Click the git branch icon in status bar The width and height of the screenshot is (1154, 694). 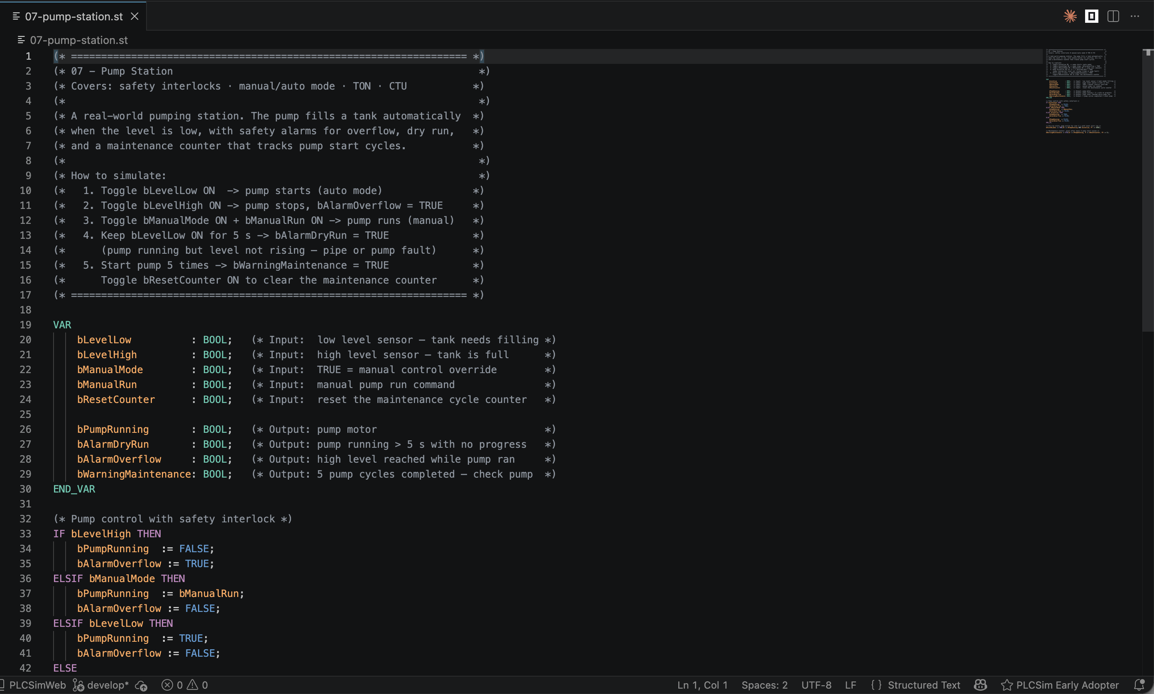78,685
